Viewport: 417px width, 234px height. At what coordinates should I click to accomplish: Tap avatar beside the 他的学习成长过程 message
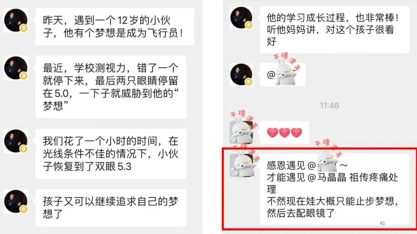point(241,18)
